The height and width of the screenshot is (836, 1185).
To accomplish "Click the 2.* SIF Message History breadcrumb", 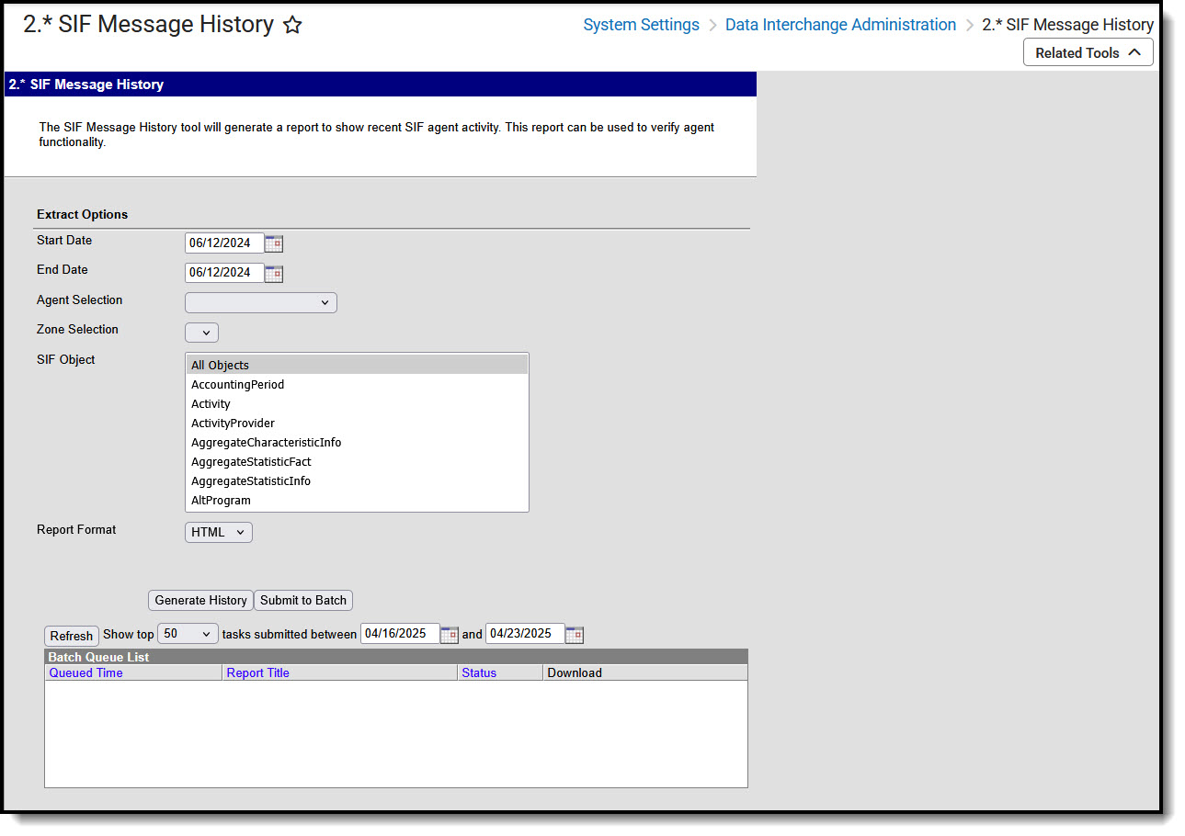I will (1067, 26).
